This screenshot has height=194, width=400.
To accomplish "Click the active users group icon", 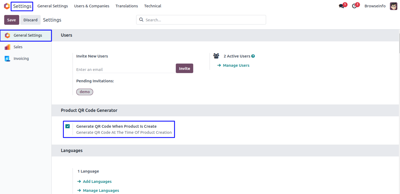I will tap(216, 56).
